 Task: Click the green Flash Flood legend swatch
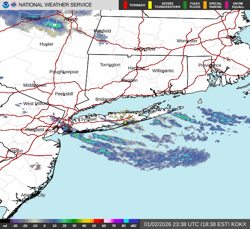tap(185, 5)
